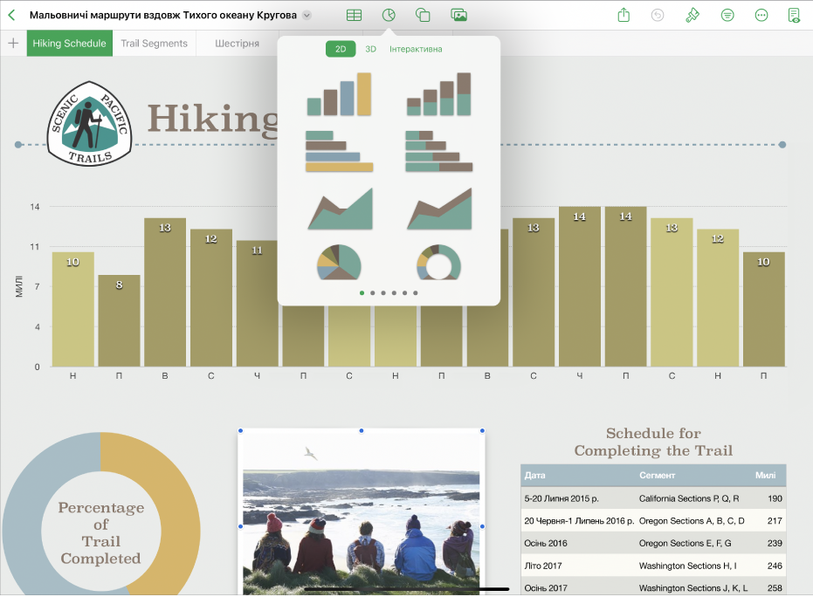The height and width of the screenshot is (597, 813).
Task: Tap the Insert Chart icon
Action: 389,15
